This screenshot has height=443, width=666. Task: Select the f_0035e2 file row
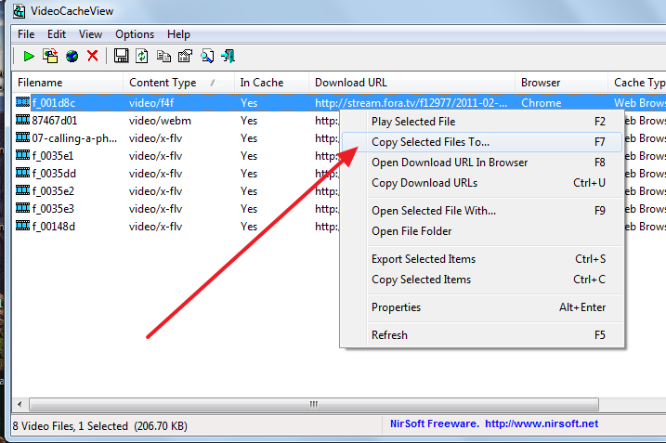176,191
